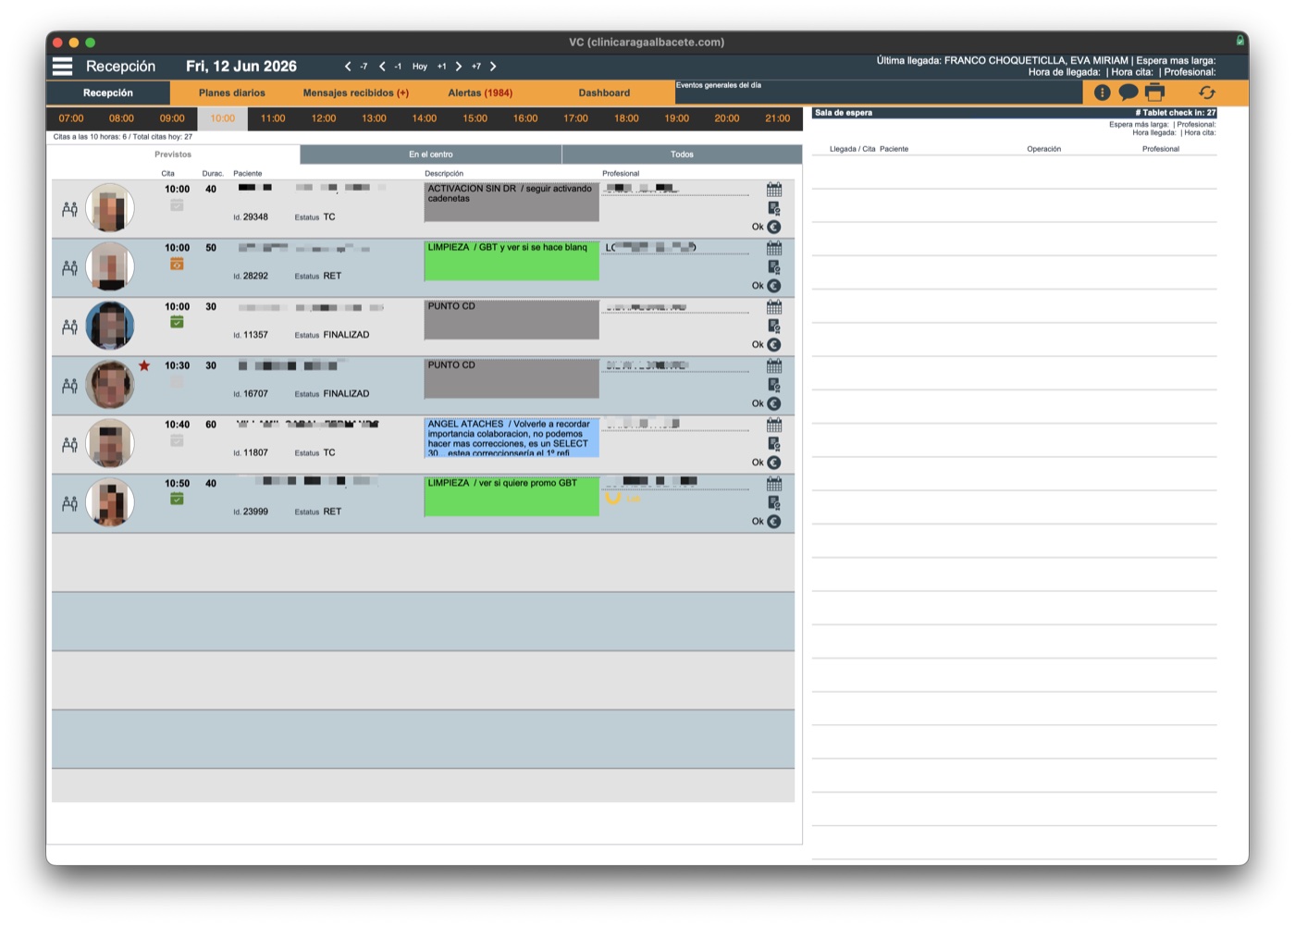
Task: Toggle the grey check box on 10:40 appointment
Action: [177, 440]
